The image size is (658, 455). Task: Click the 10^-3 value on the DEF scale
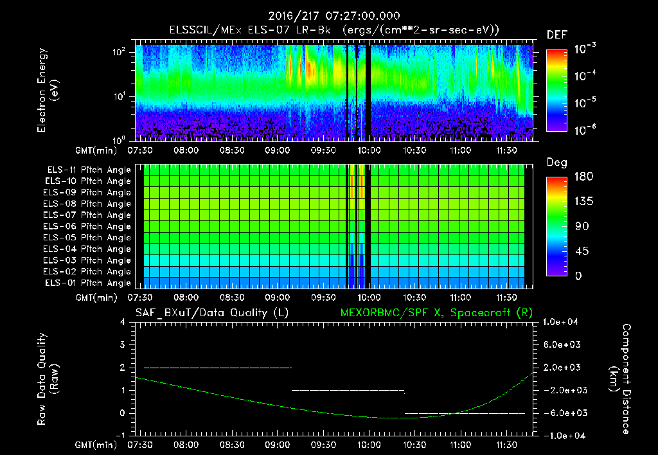(585, 49)
